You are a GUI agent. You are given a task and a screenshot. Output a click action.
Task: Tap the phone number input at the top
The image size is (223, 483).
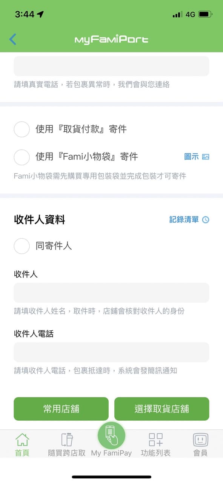pos(111,66)
